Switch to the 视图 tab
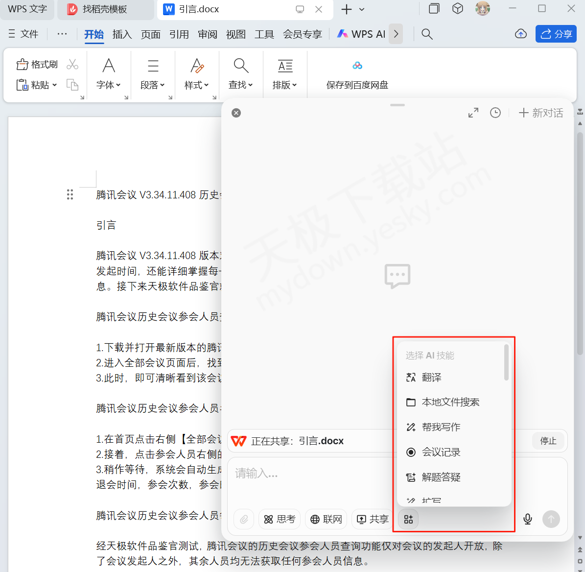The image size is (585, 572). (x=236, y=34)
